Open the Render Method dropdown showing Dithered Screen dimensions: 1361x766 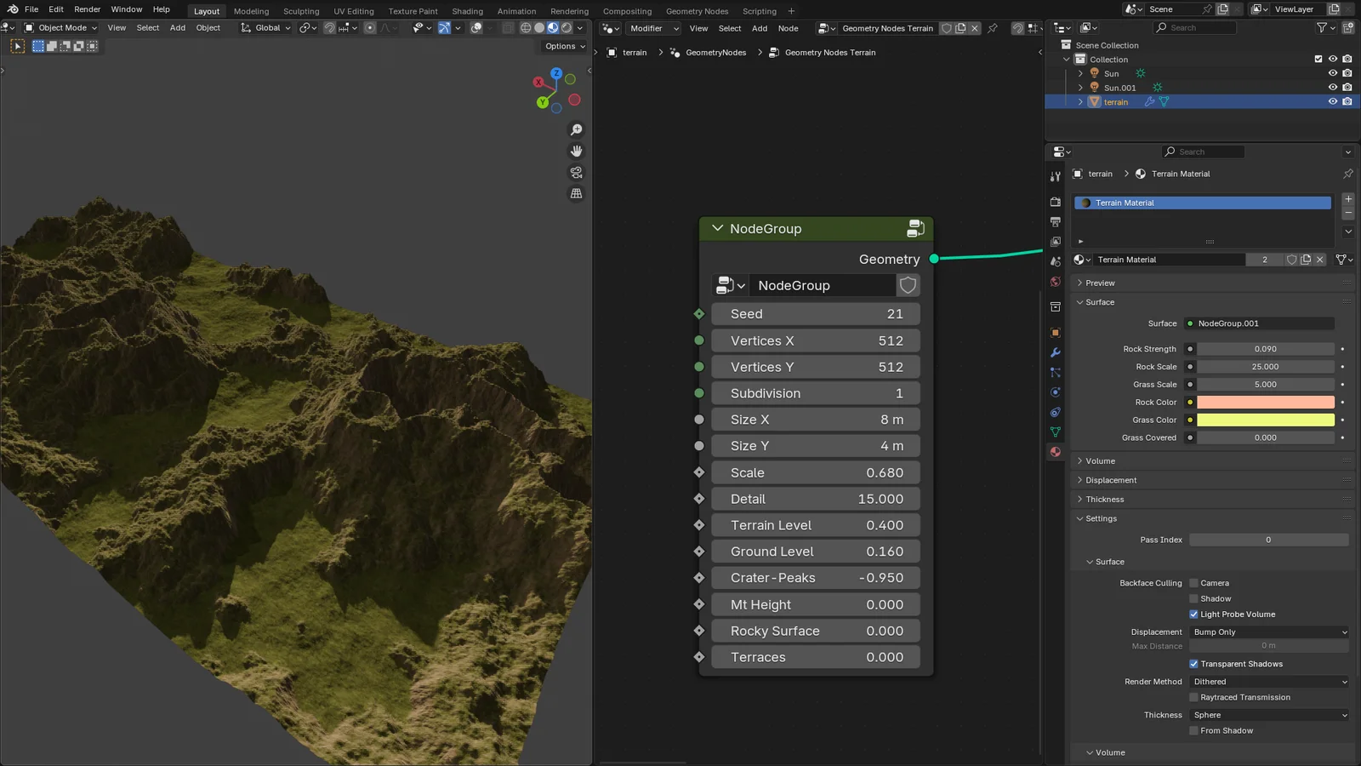tap(1267, 681)
